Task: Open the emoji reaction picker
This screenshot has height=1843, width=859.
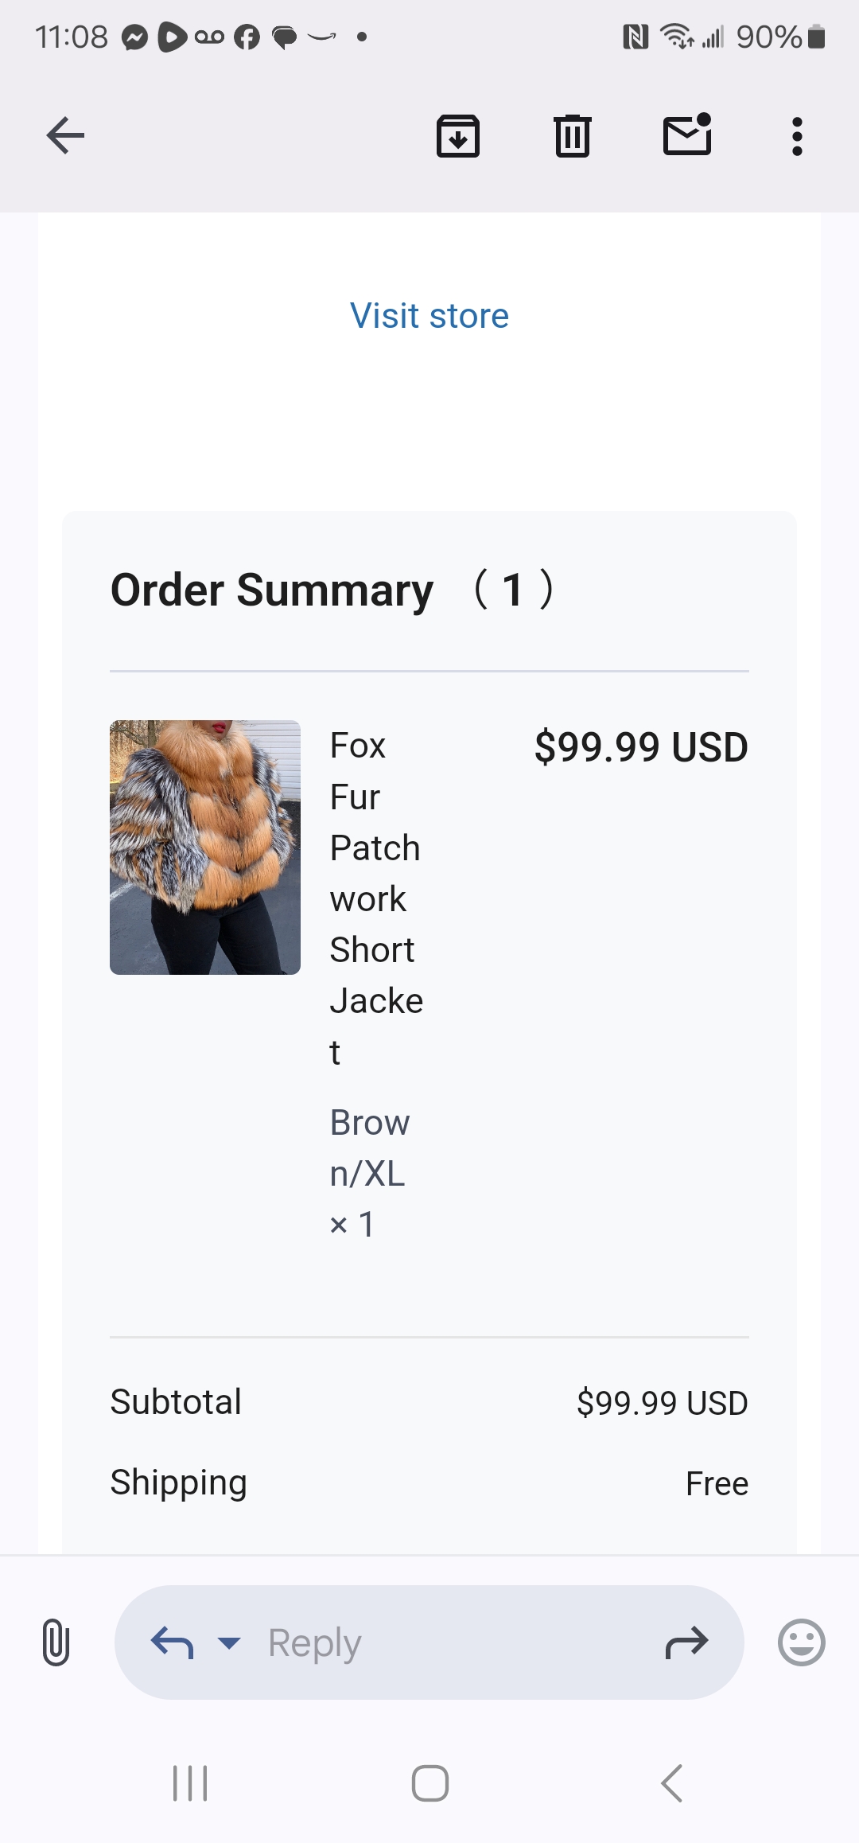Action: [x=801, y=1642]
